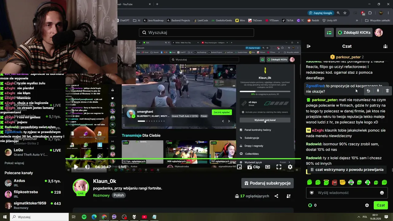Open the Rozmowy category link
393x221 pixels.
coord(101,195)
